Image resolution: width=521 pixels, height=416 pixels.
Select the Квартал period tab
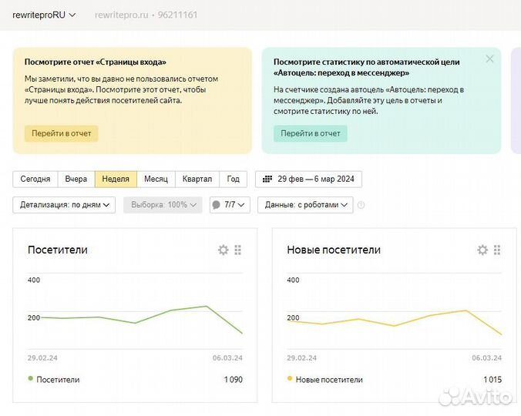coord(197,179)
